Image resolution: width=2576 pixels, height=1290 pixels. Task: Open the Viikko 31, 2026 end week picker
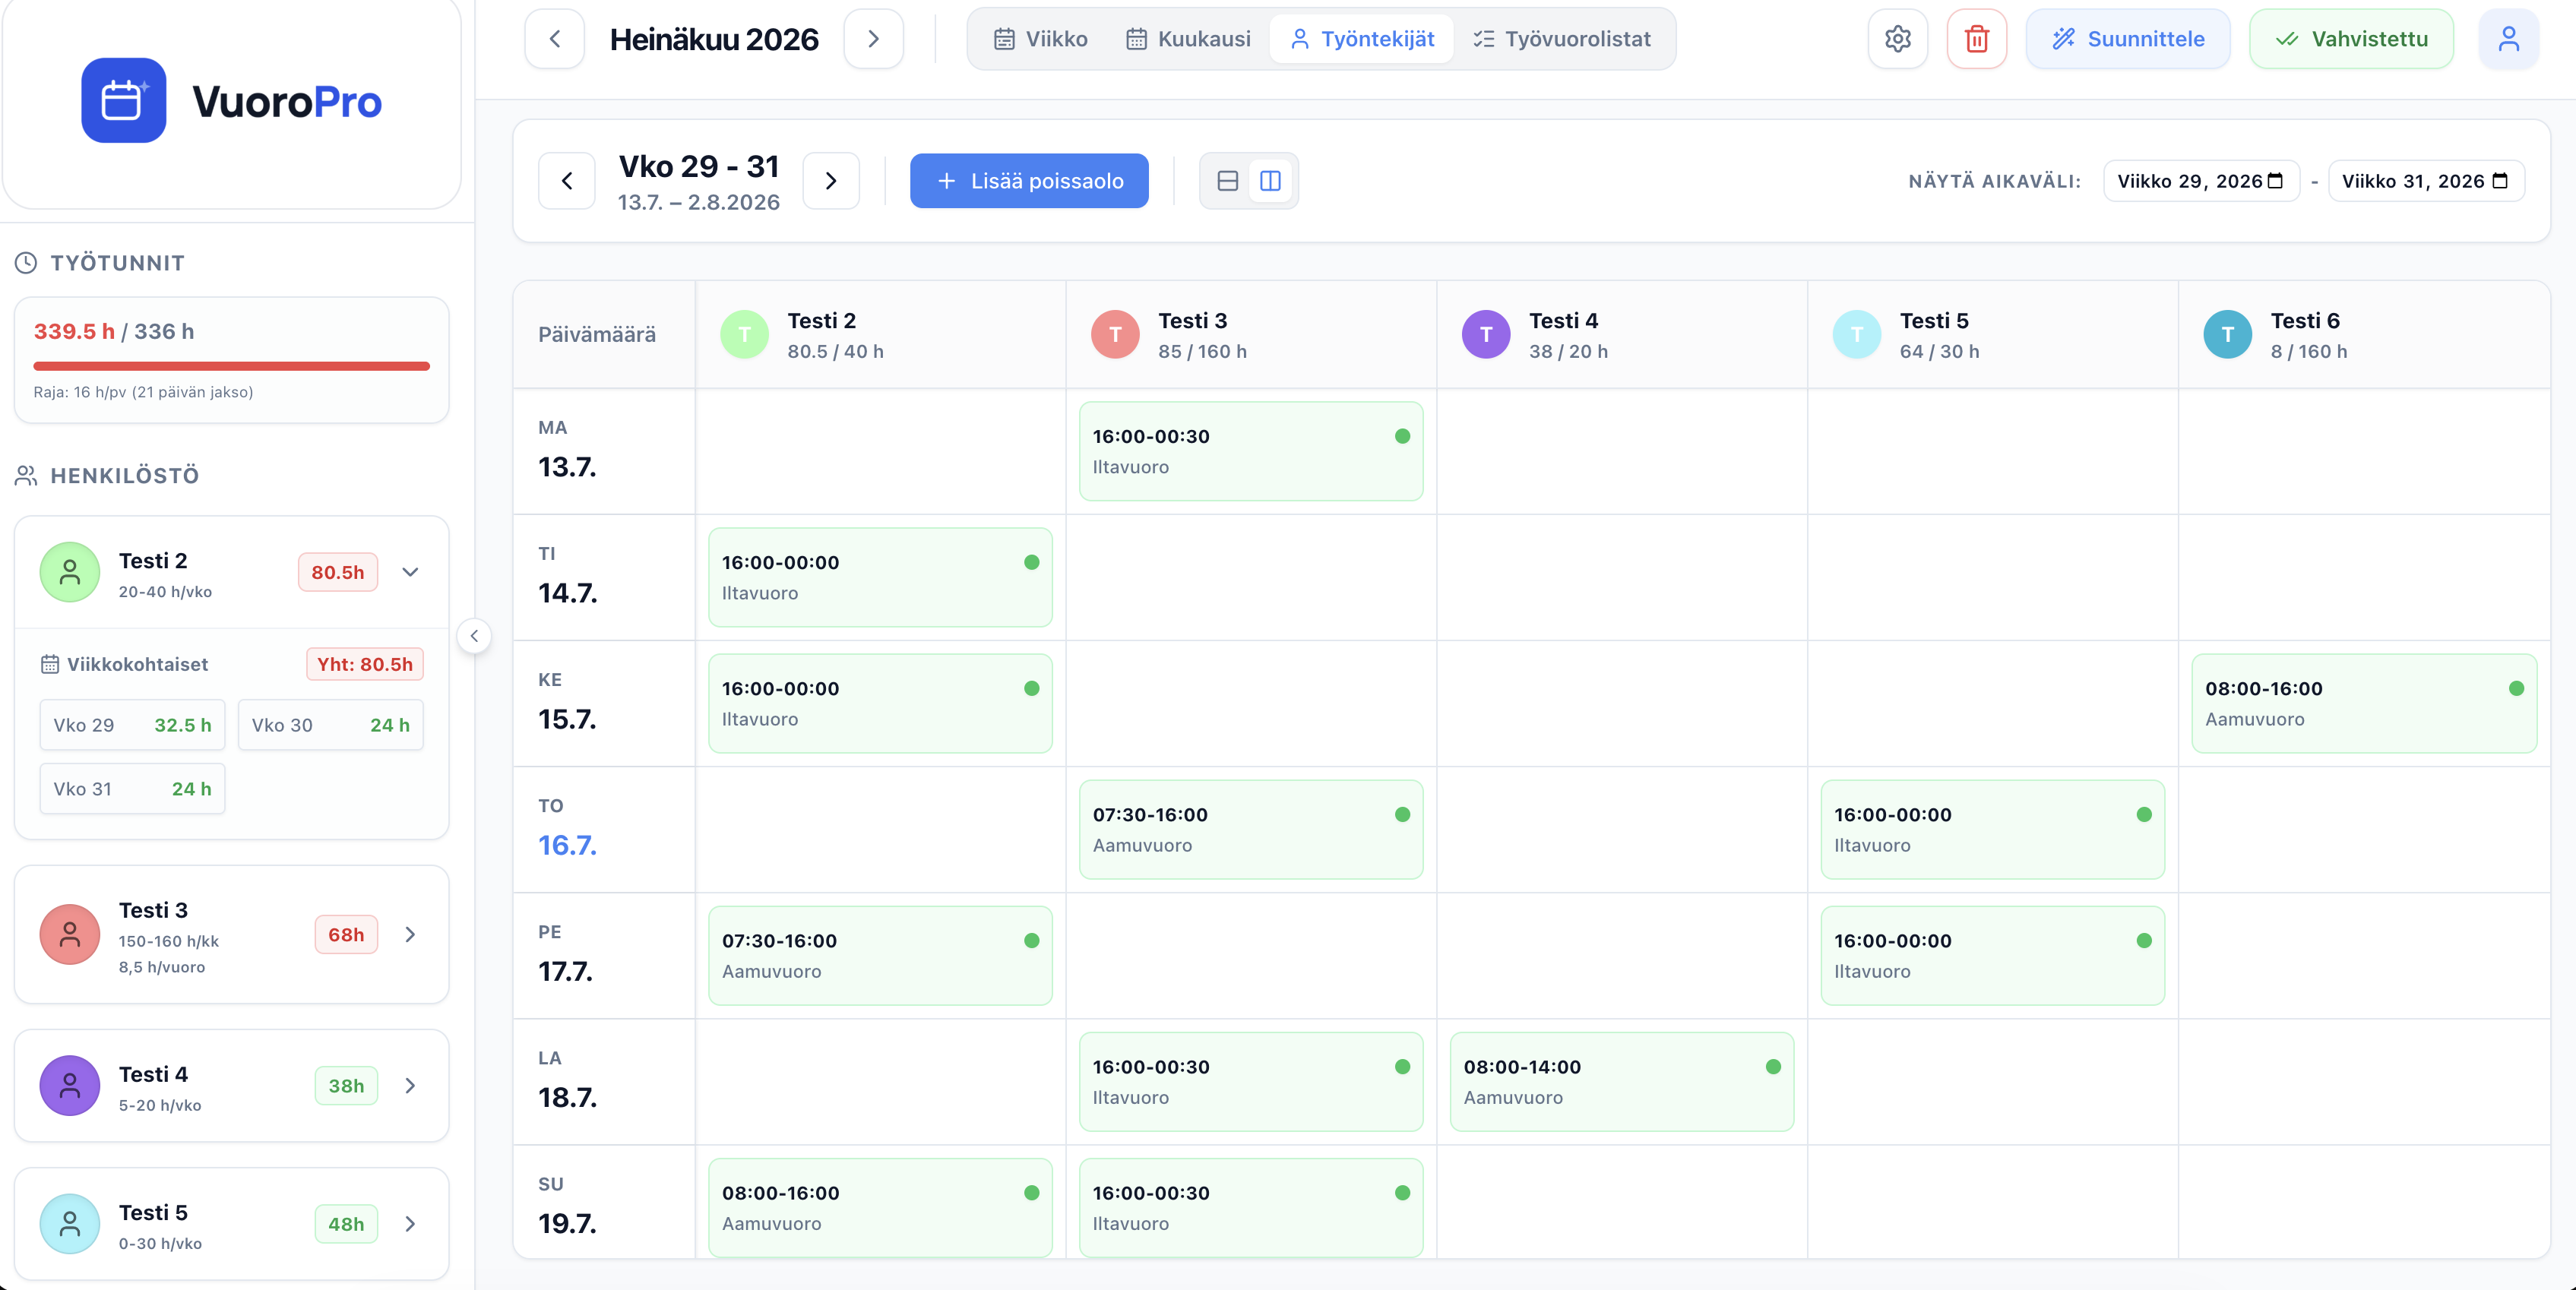point(2426,181)
